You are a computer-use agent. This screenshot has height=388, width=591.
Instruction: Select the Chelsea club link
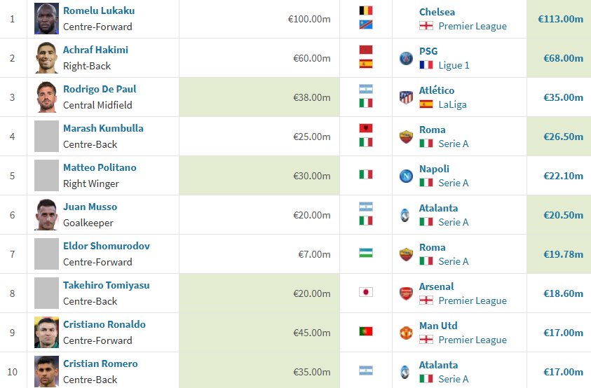(437, 12)
